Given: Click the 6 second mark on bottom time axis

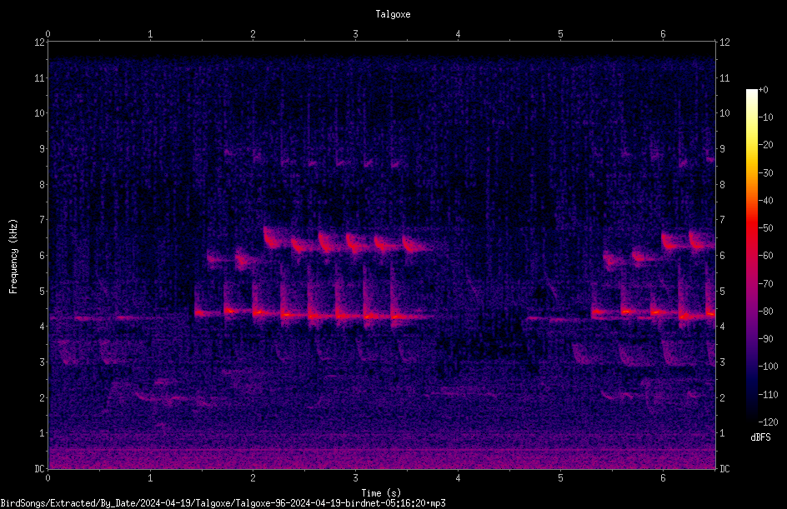Looking at the screenshot, I should (x=663, y=478).
